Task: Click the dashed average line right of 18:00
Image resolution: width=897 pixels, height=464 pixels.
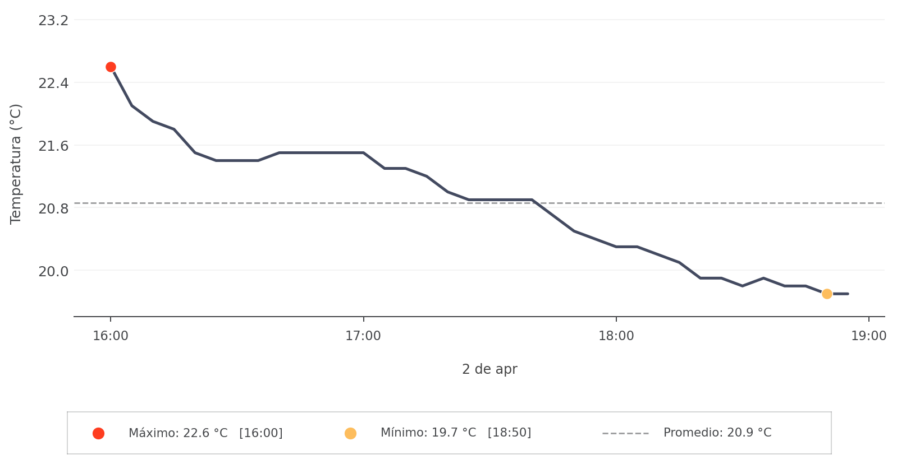Action: click(730, 203)
